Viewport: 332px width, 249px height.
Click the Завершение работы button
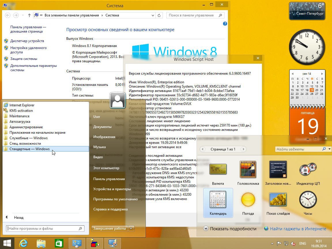point(110,229)
